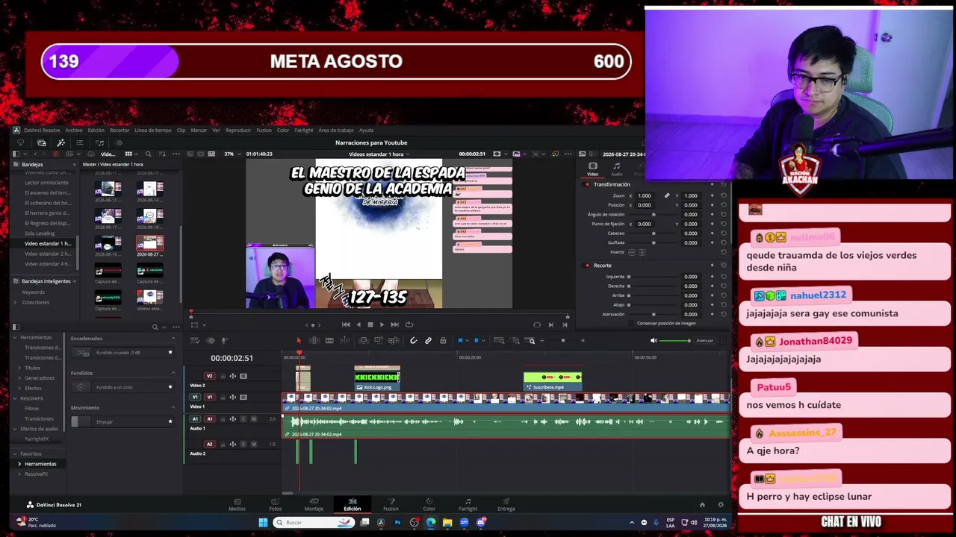Add a new bin next to Bandejas
The height and width of the screenshot is (537, 956).
[74, 164]
